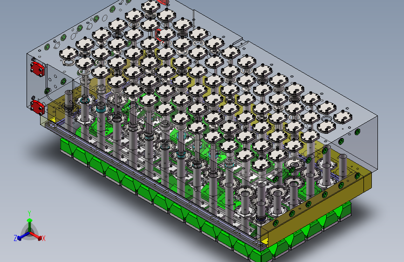This screenshot has height=262, width=404.
Task: Click the blue Z axis of the orientation triad
Action: 24,236
